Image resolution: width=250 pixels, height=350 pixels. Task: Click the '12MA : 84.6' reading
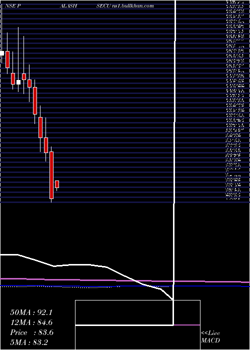(x=31, y=322)
